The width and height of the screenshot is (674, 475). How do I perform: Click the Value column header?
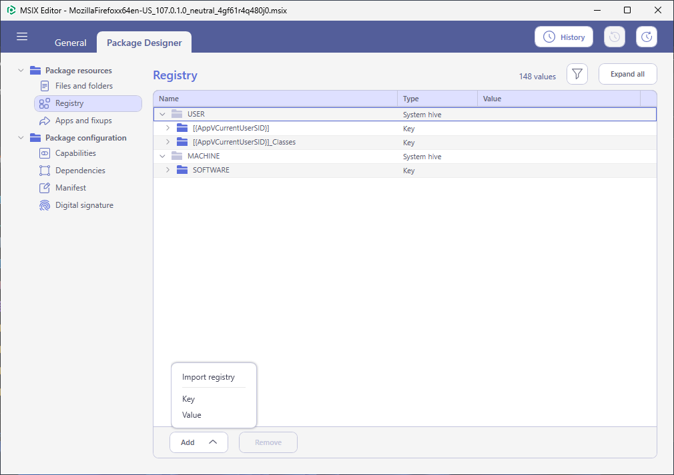pyautogui.click(x=559, y=99)
